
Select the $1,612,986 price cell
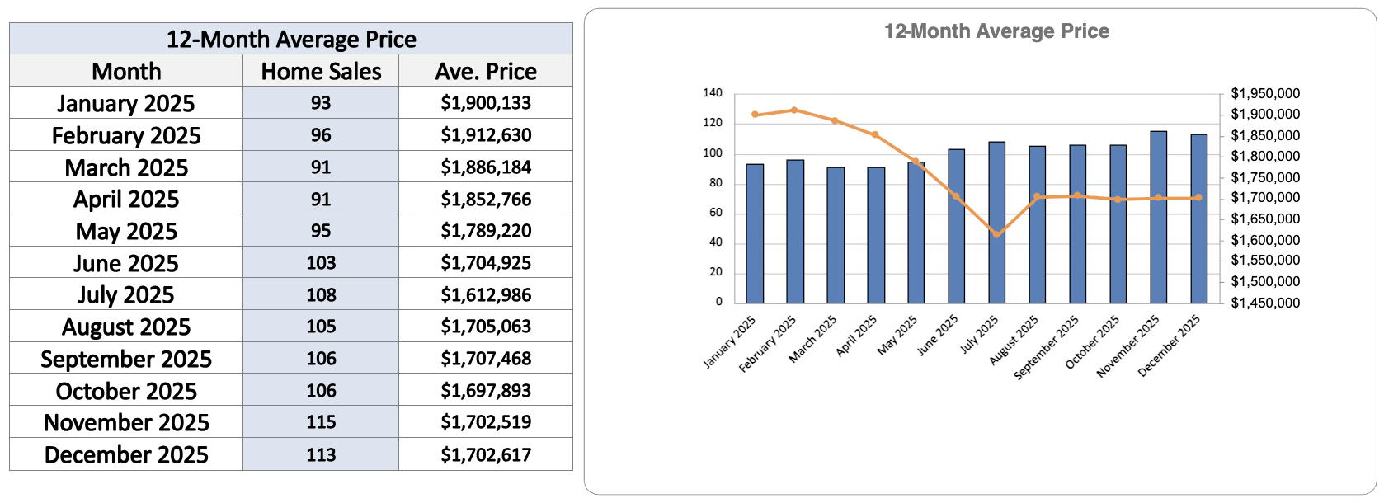486,295
